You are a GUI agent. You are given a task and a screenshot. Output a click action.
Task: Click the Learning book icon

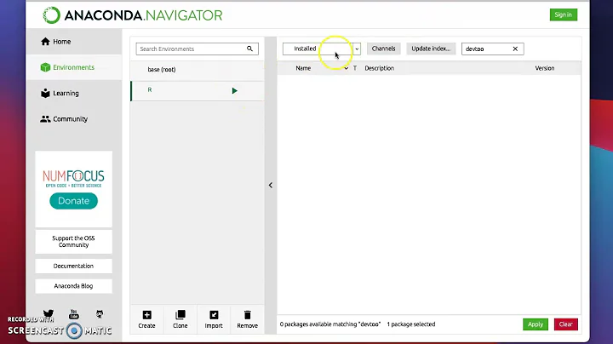coord(45,93)
